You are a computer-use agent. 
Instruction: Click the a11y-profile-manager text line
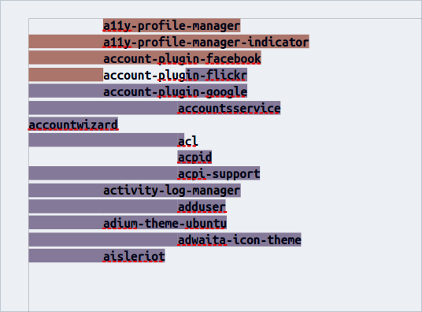point(172,26)
